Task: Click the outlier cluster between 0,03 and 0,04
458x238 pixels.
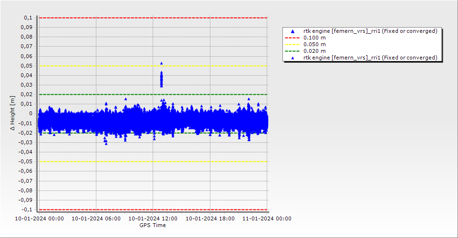Action: [161, 79]
